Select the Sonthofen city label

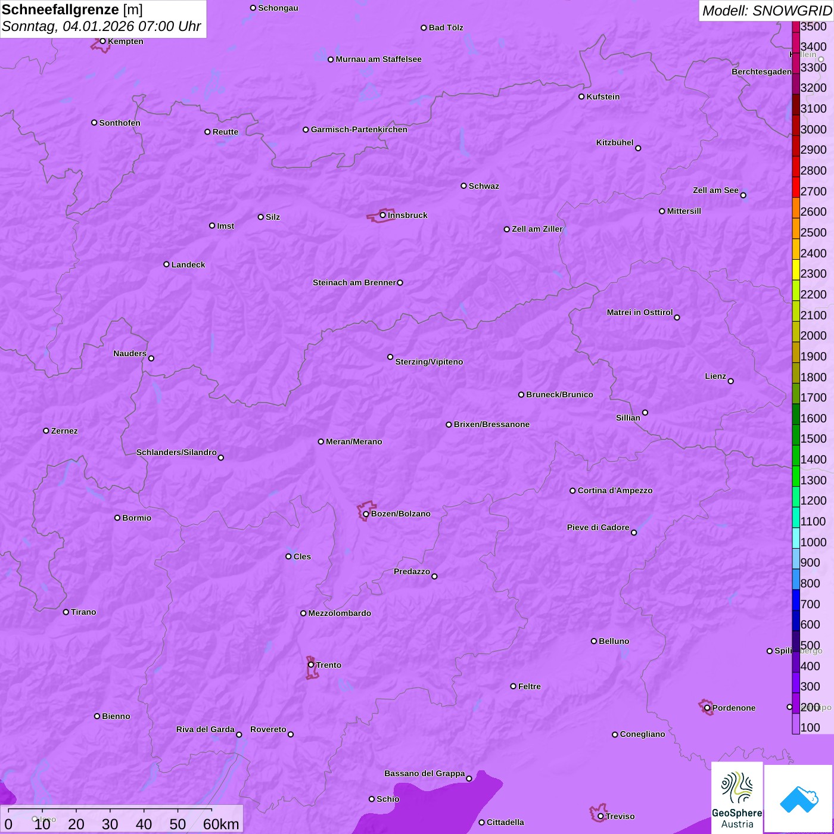120,123
